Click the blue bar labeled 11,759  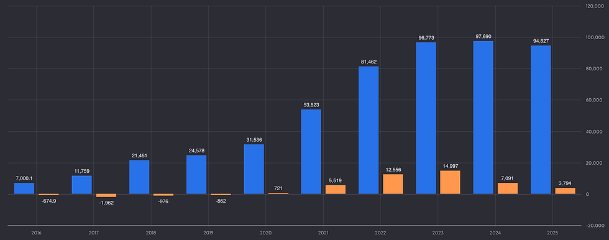click(x=82, y=185)
